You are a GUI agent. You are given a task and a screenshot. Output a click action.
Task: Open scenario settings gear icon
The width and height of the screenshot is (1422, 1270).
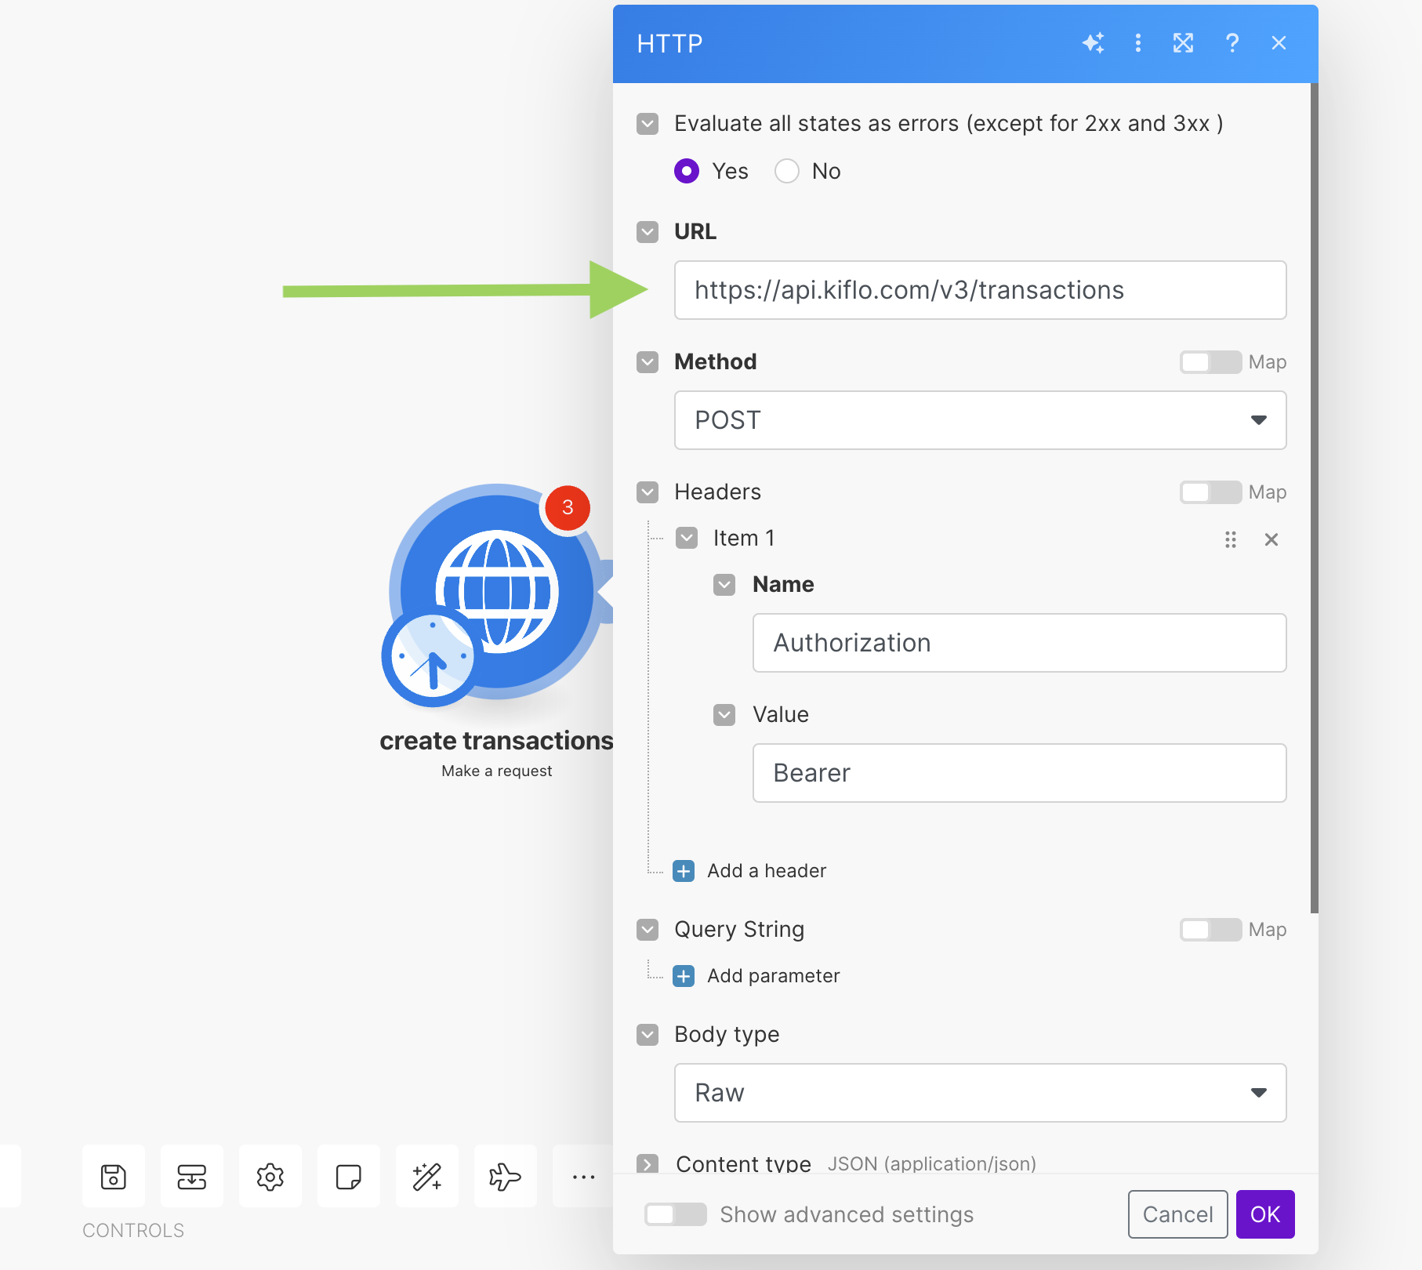point(270,1177)
